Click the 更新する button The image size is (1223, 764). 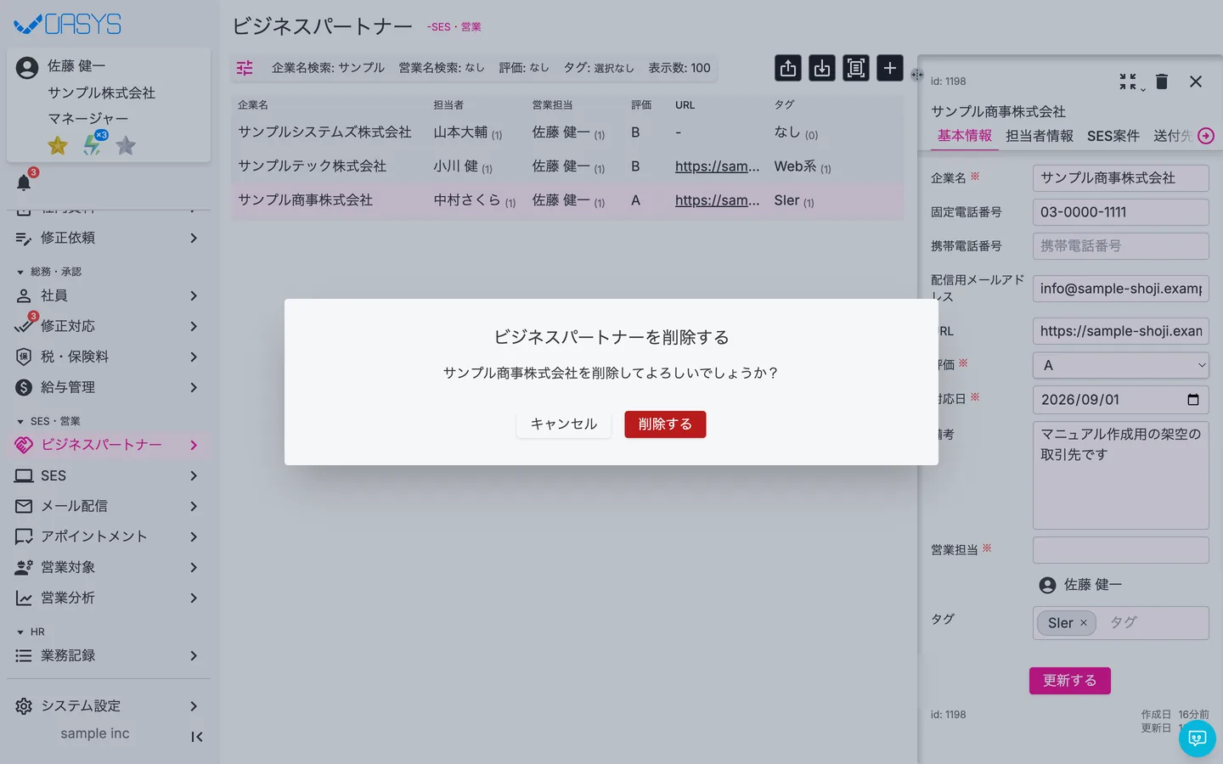[1070, 681]
